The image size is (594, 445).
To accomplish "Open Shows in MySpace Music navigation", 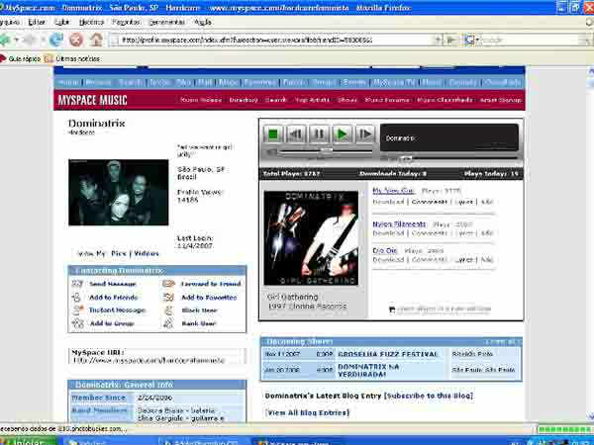I will pyautogui.click(x=347, y=100).
